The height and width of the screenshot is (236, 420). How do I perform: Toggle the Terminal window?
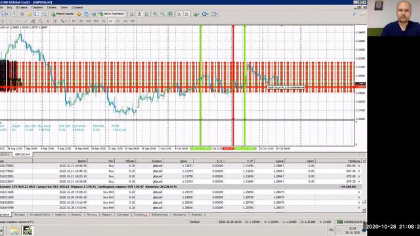pyautogui.click(x=37, y=14)
